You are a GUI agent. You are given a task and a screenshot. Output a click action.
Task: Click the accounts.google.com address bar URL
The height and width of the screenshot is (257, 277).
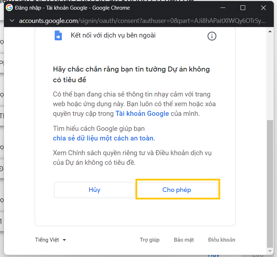(x=142, y=21)
